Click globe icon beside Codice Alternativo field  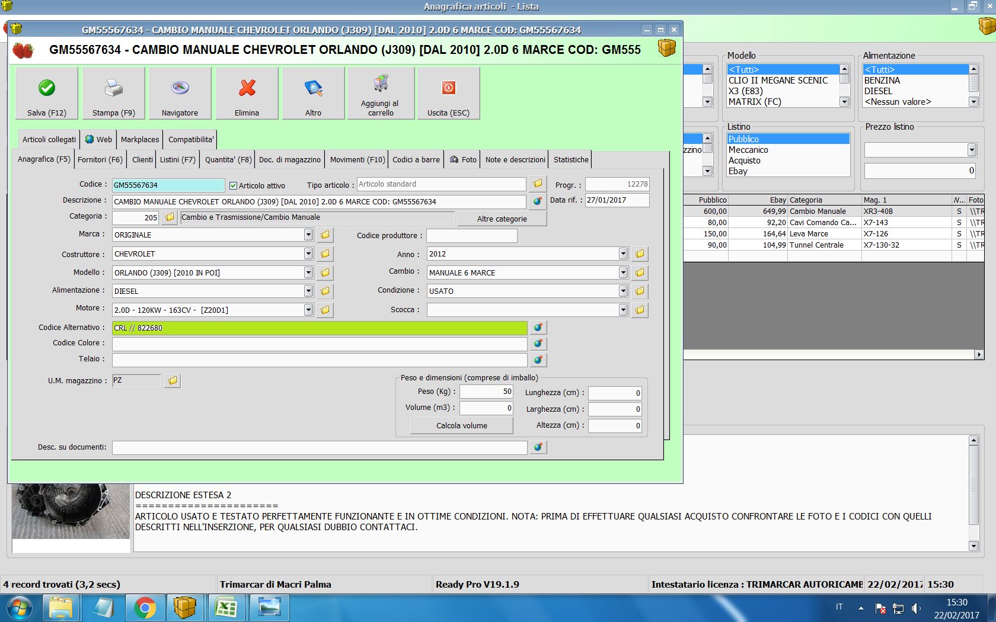(538, 328)
